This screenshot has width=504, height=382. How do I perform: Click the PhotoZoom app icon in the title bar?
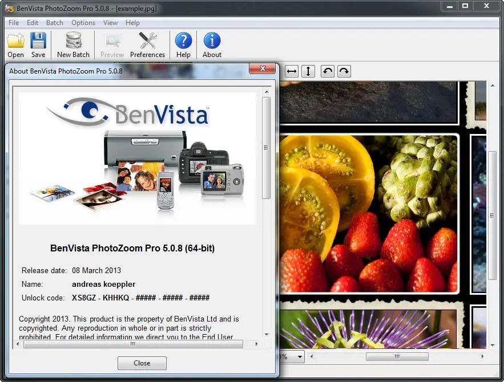coord(9,9)
